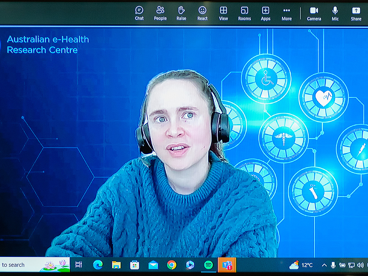The height and width of the screenshot is (276, 368).
Task: Open the weather widget showing 12°C
Action: (x=301, y=265)
